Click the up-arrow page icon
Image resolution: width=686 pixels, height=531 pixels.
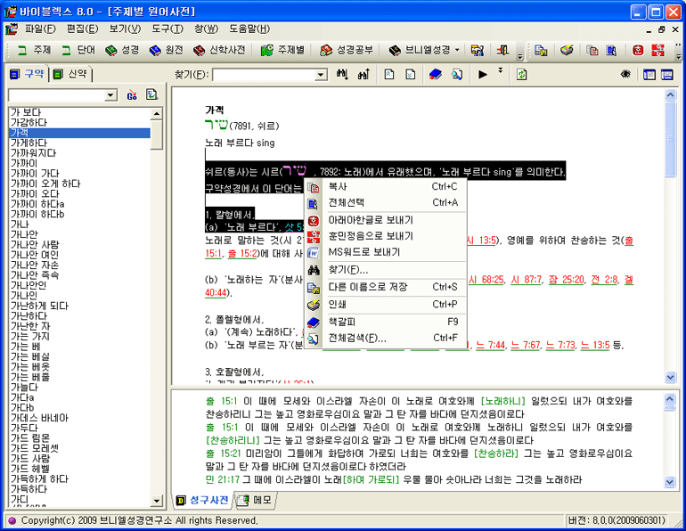click(x=389, y=74)
